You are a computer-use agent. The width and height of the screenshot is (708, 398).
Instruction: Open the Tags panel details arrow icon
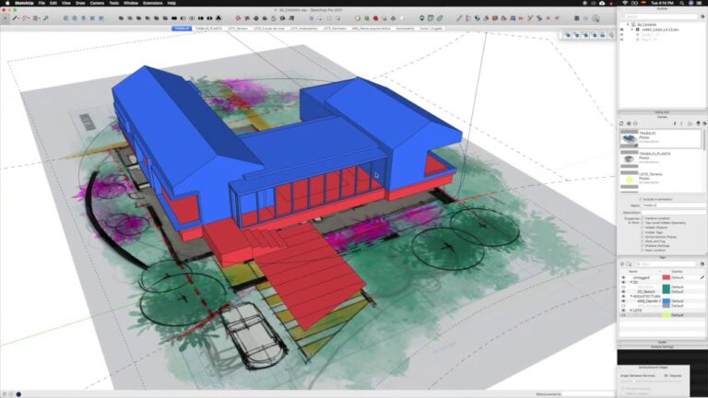702,264
